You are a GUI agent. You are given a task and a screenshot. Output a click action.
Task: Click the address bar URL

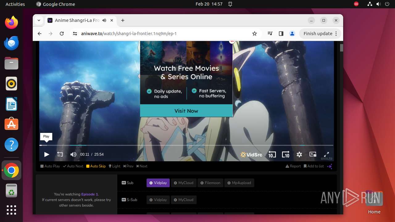tap(129, 34)
